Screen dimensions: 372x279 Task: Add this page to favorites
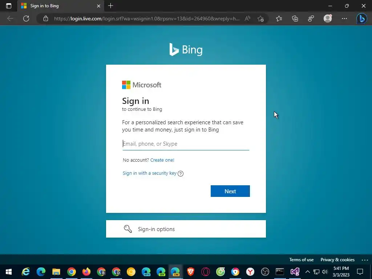[260, 19]
